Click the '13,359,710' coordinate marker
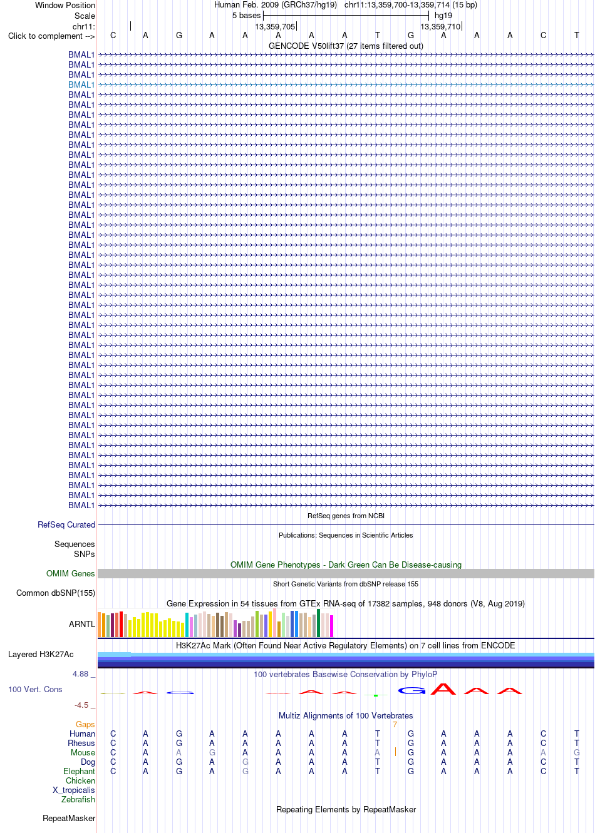 pyautogui.click(x=440, y=26)
